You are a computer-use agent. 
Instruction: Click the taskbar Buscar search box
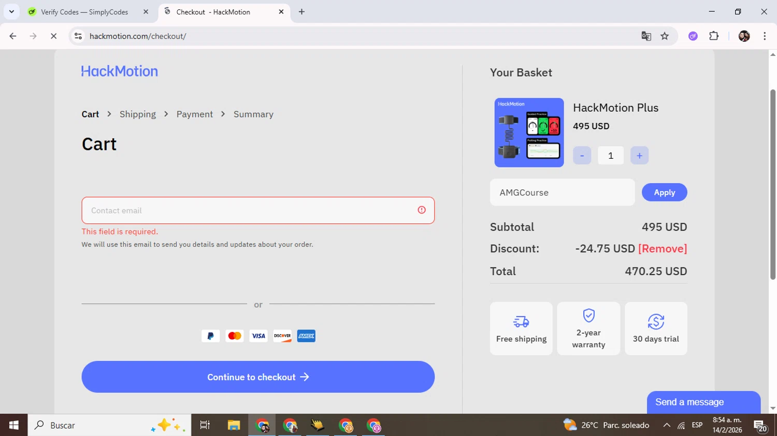coord(109,425)
